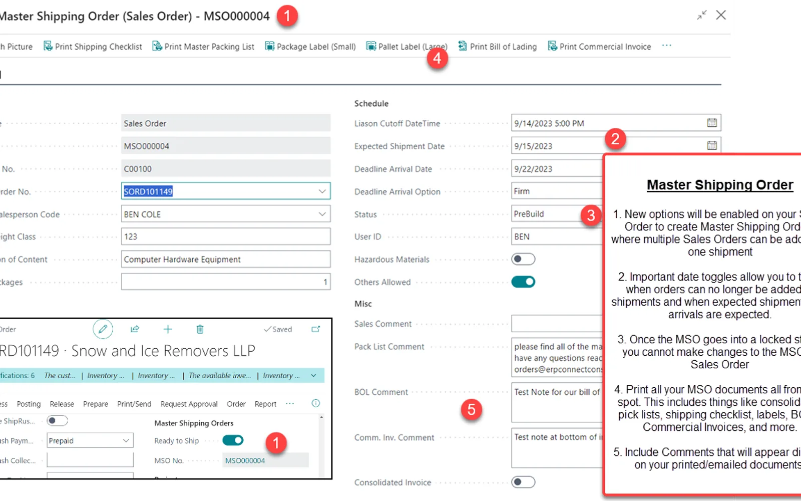Click Pallet Label (Large) action
The height and width of the screenshot is (501, 801).
pyautogui.click(x=407, y=46)
